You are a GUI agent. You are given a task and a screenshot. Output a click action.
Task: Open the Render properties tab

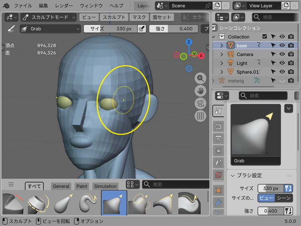pos(219,126)
